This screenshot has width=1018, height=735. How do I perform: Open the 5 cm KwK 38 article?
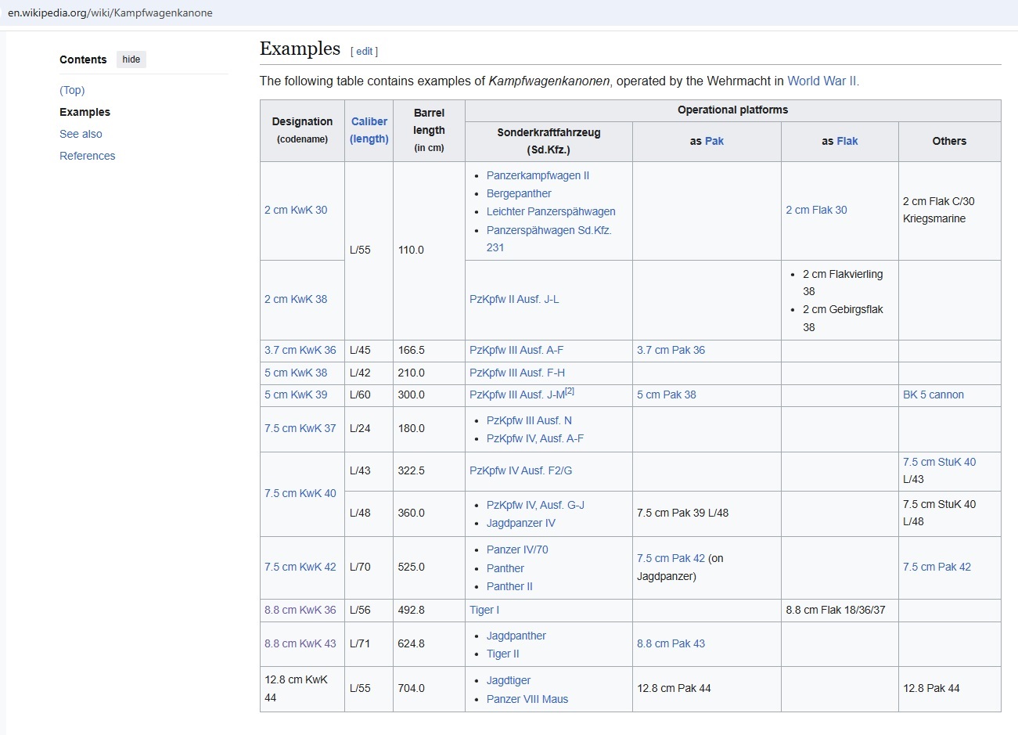[x=296, y=373]
